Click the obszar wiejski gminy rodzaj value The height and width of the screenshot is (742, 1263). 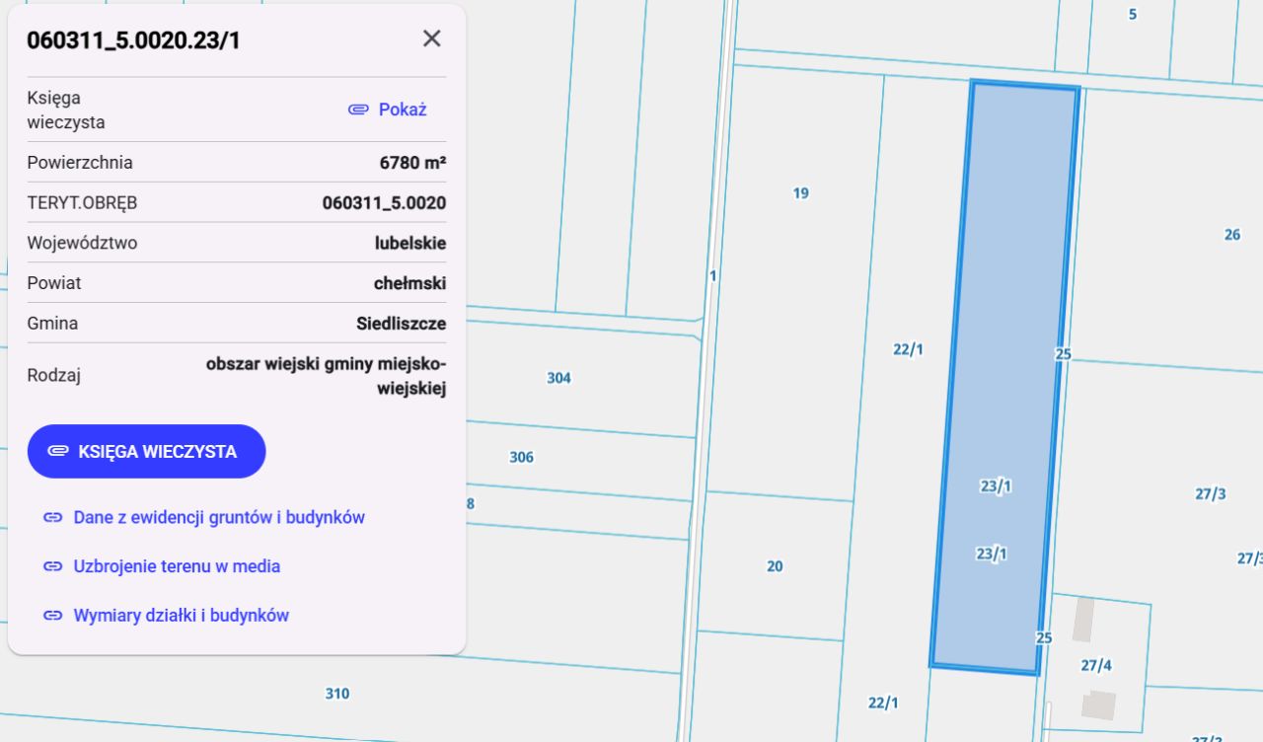(x=327, y=376)
